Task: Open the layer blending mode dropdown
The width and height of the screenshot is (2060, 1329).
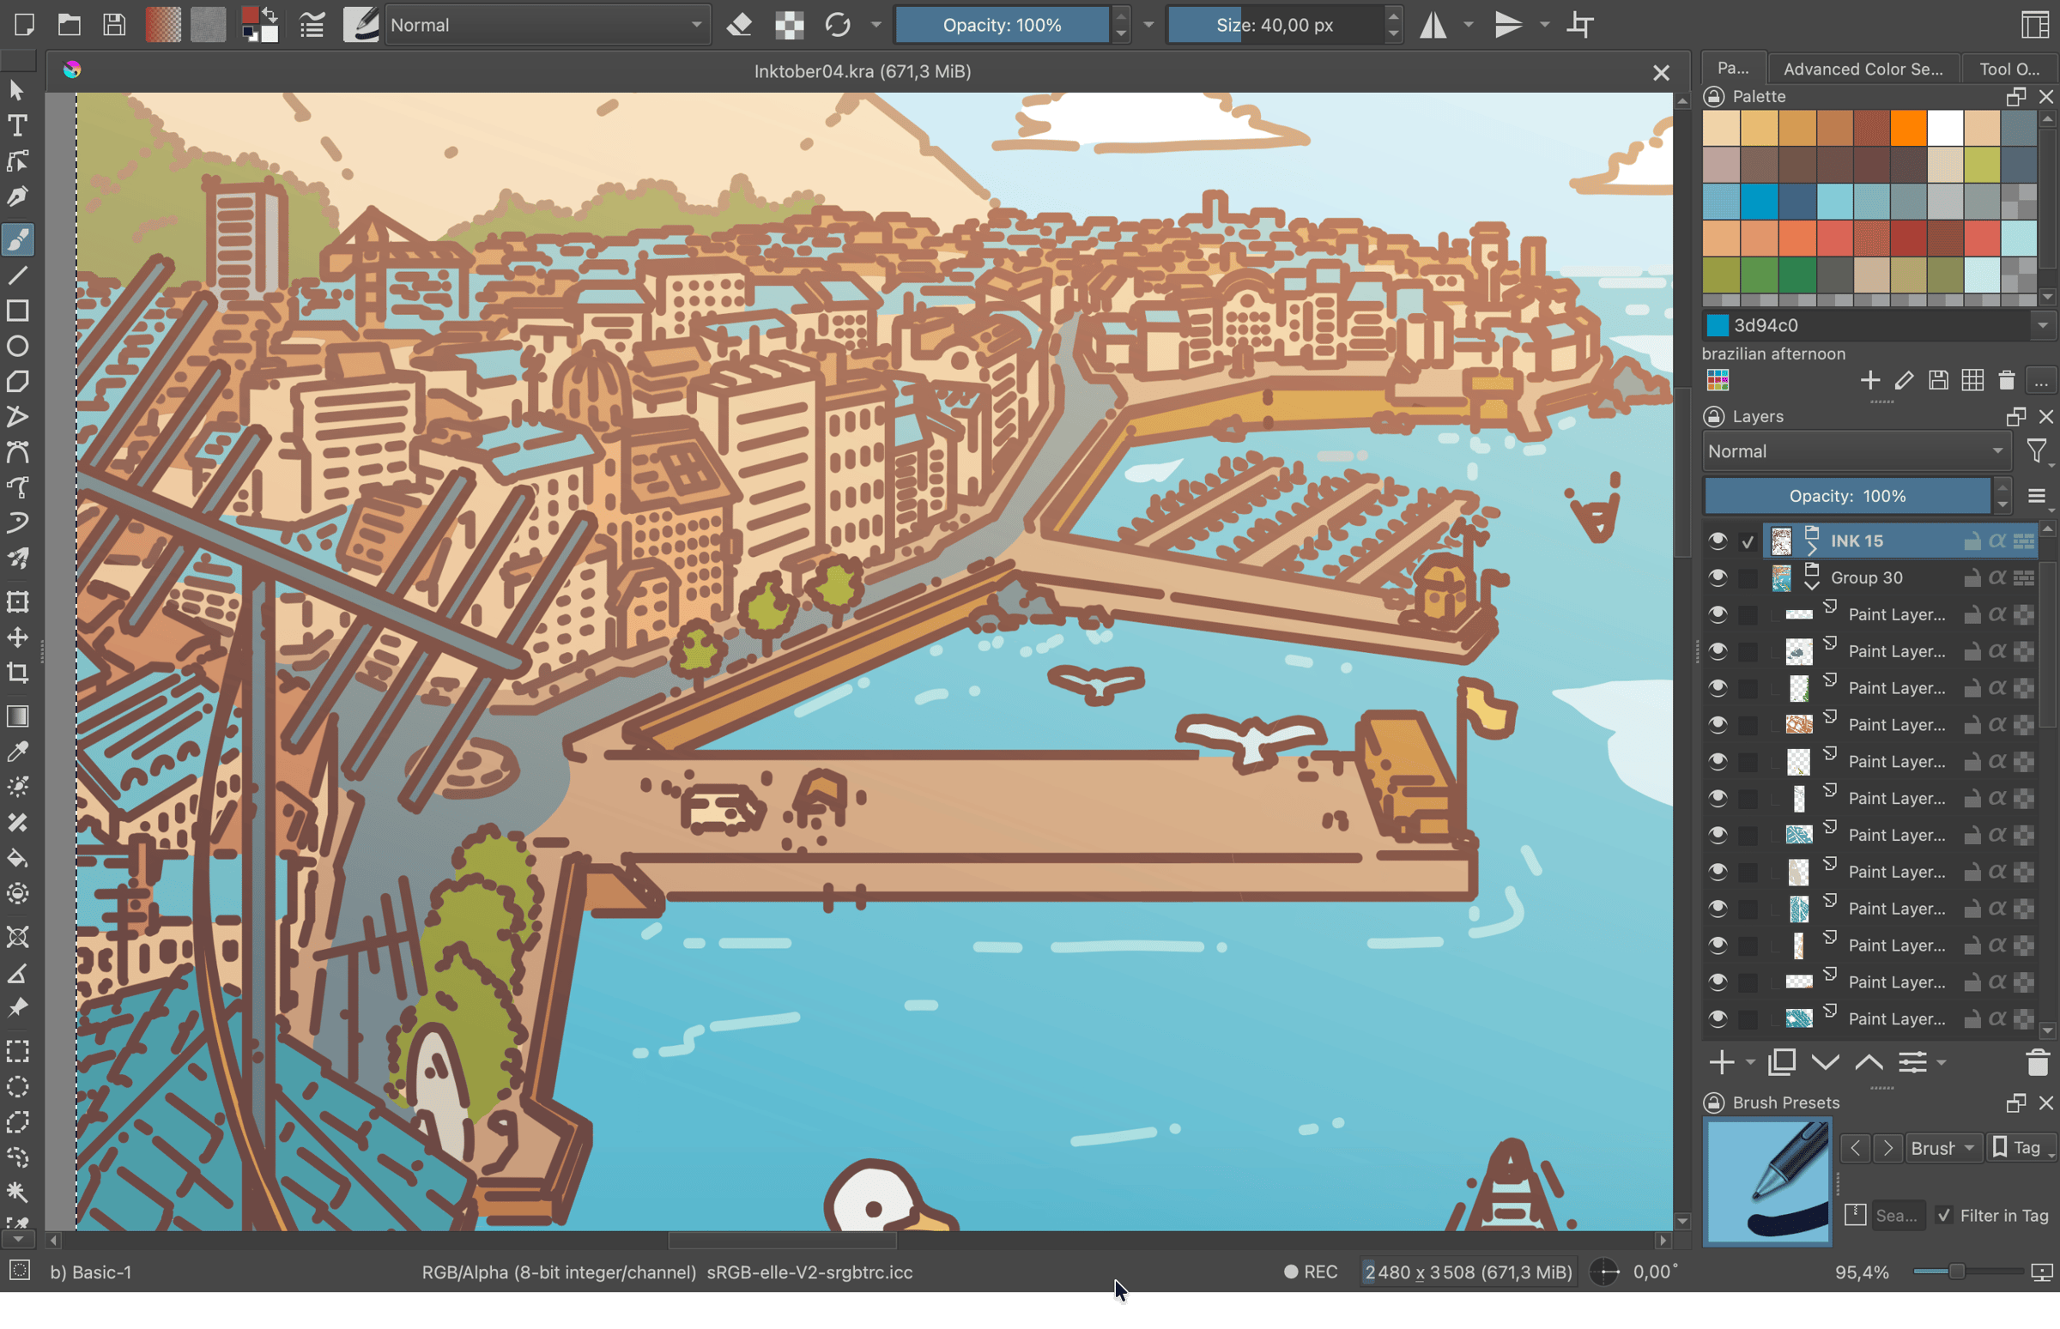Action: point(1856,451)
